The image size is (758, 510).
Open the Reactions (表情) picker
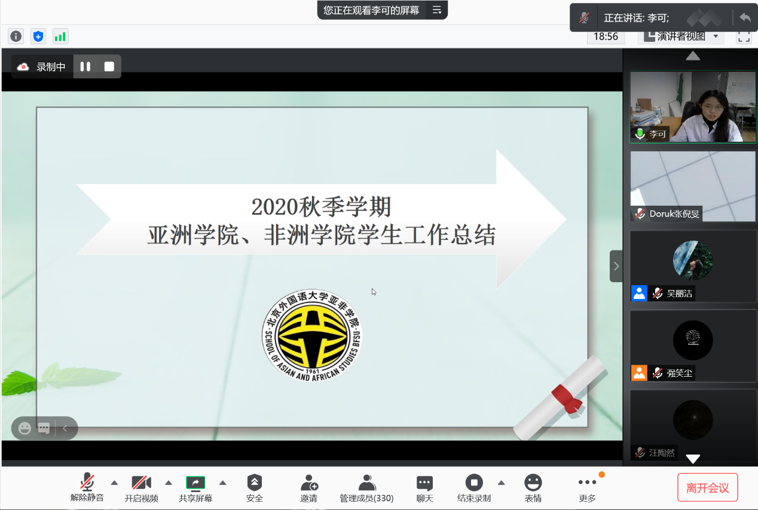533,487
